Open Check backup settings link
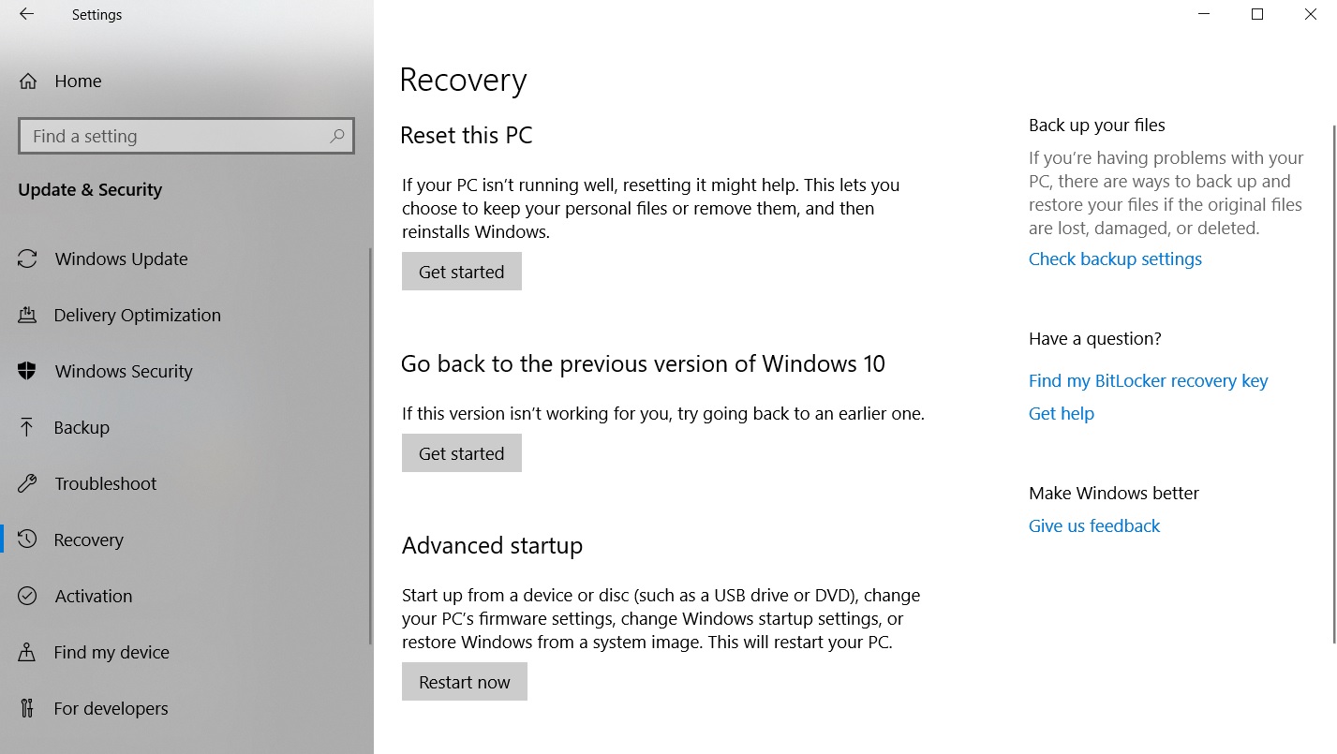Screen dimensions: 1337x754 pyautogui.click(x=1115, y=259)
